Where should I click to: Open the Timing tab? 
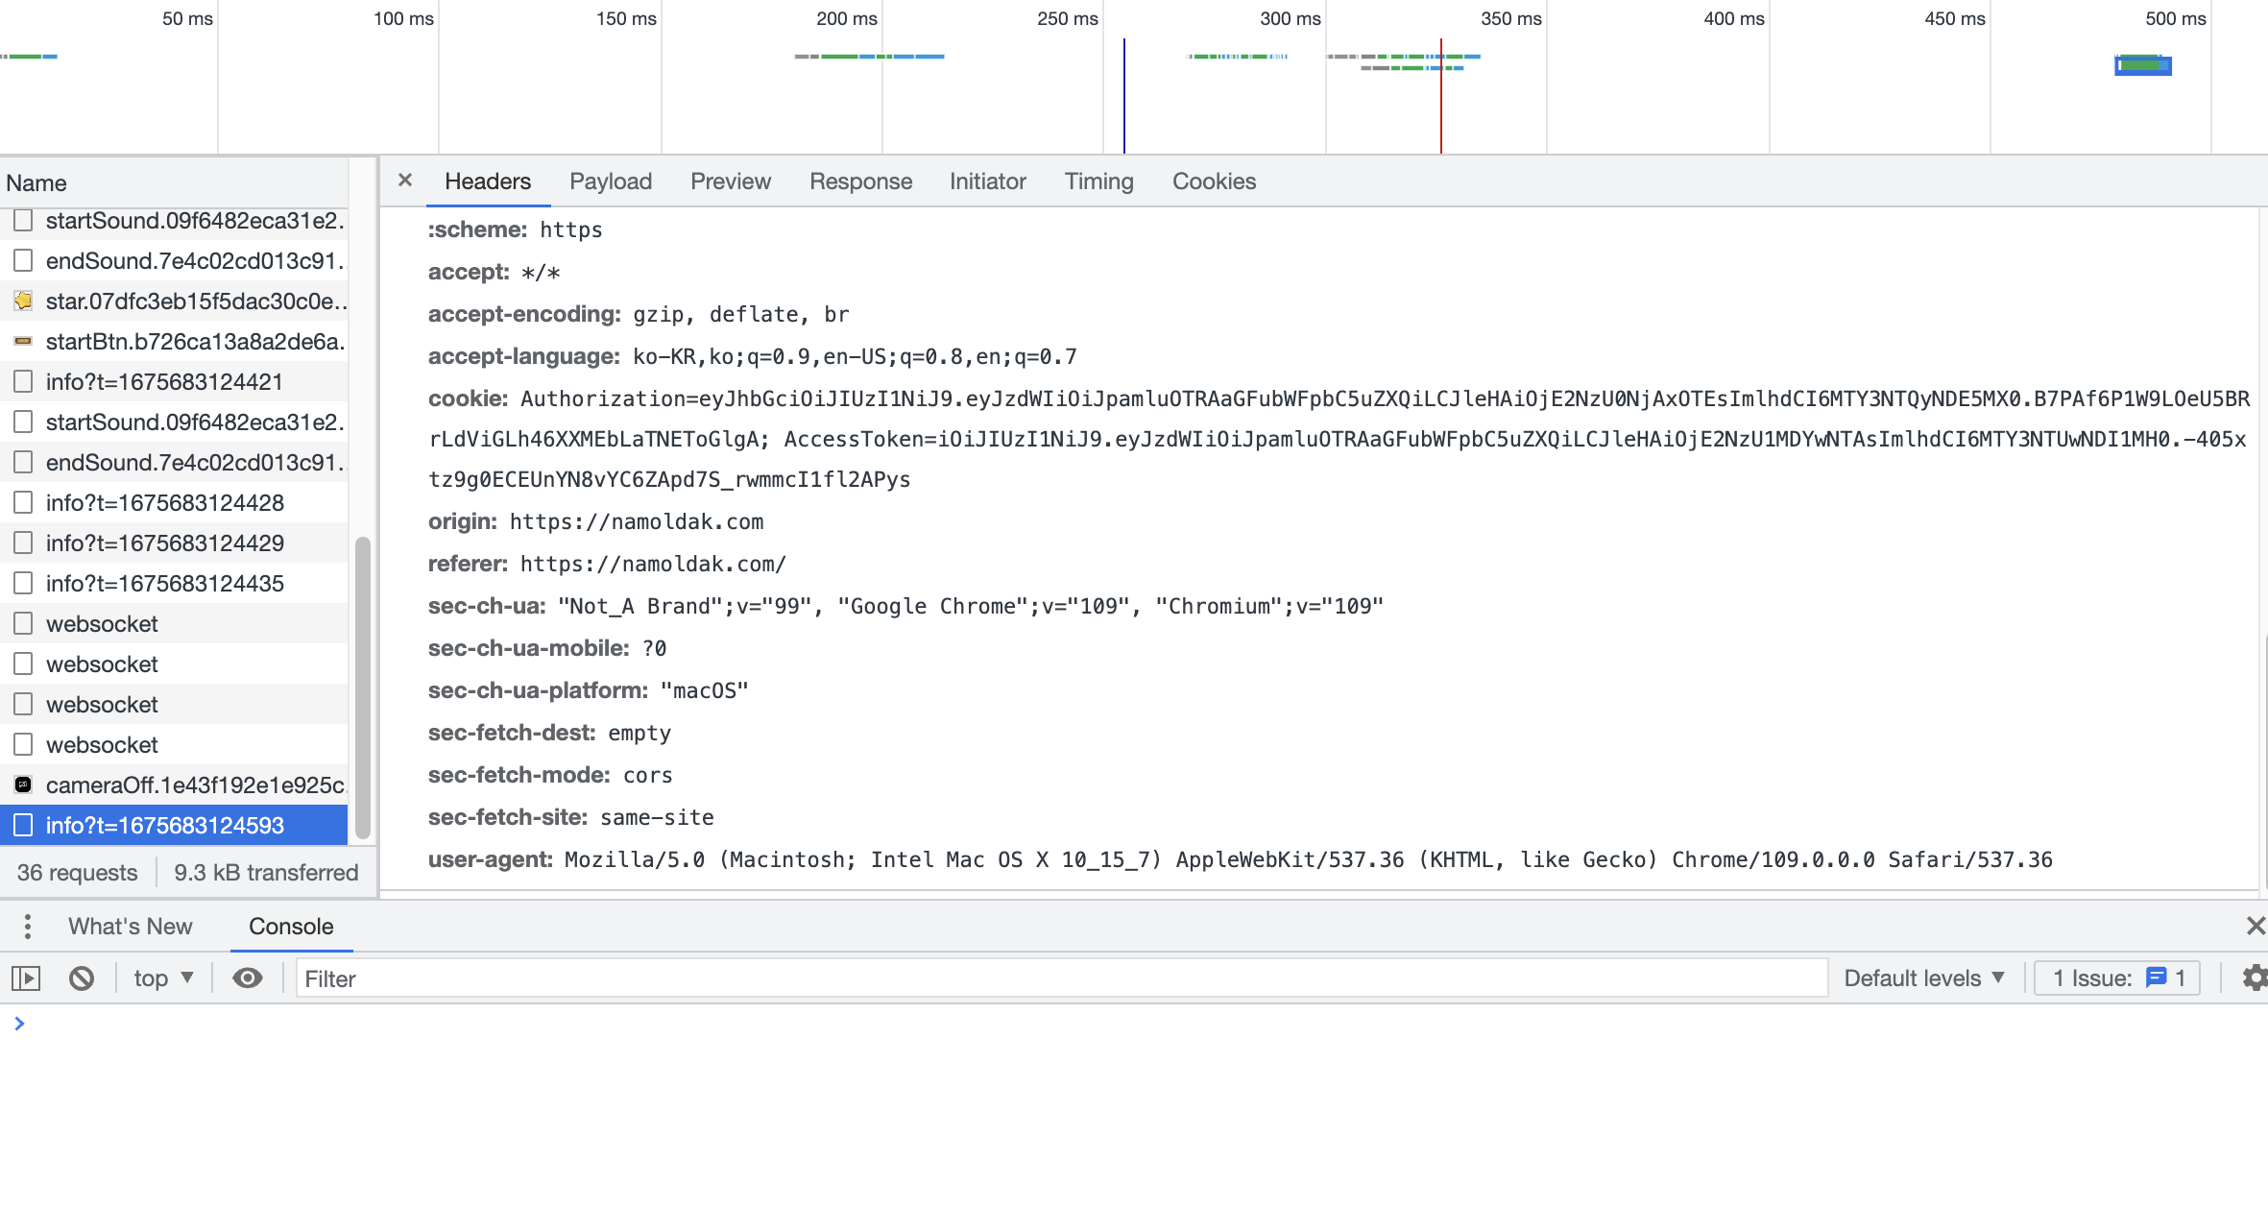click(x=1098, y=181)
